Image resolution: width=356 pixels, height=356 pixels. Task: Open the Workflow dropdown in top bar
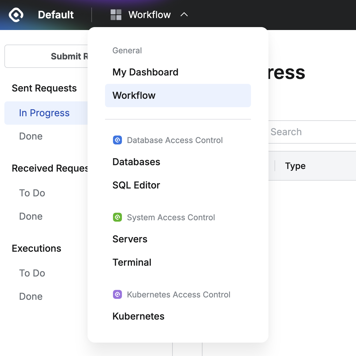pos(149,15)
